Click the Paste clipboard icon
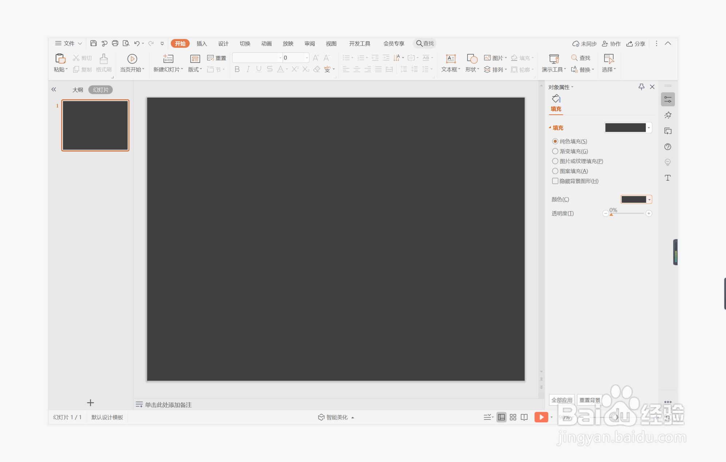The image size is (726, 462). click(x=60, y=58)
